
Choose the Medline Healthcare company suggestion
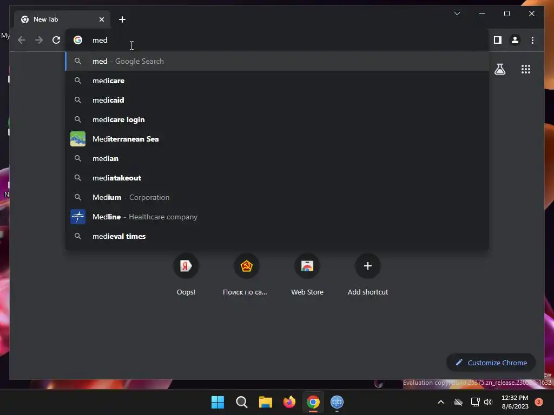point(277,217)
